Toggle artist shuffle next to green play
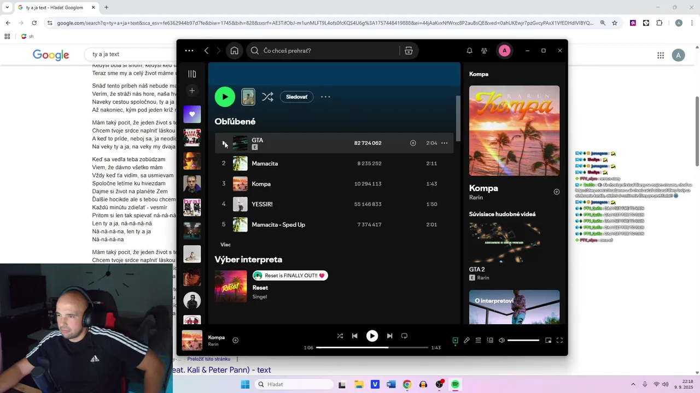The image size is (700, 393). (x=267, y=97)
